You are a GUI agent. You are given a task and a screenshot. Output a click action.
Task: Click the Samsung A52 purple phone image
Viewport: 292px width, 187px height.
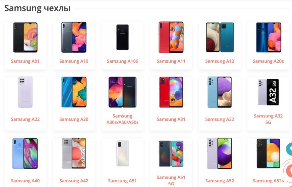coord(220,153)
